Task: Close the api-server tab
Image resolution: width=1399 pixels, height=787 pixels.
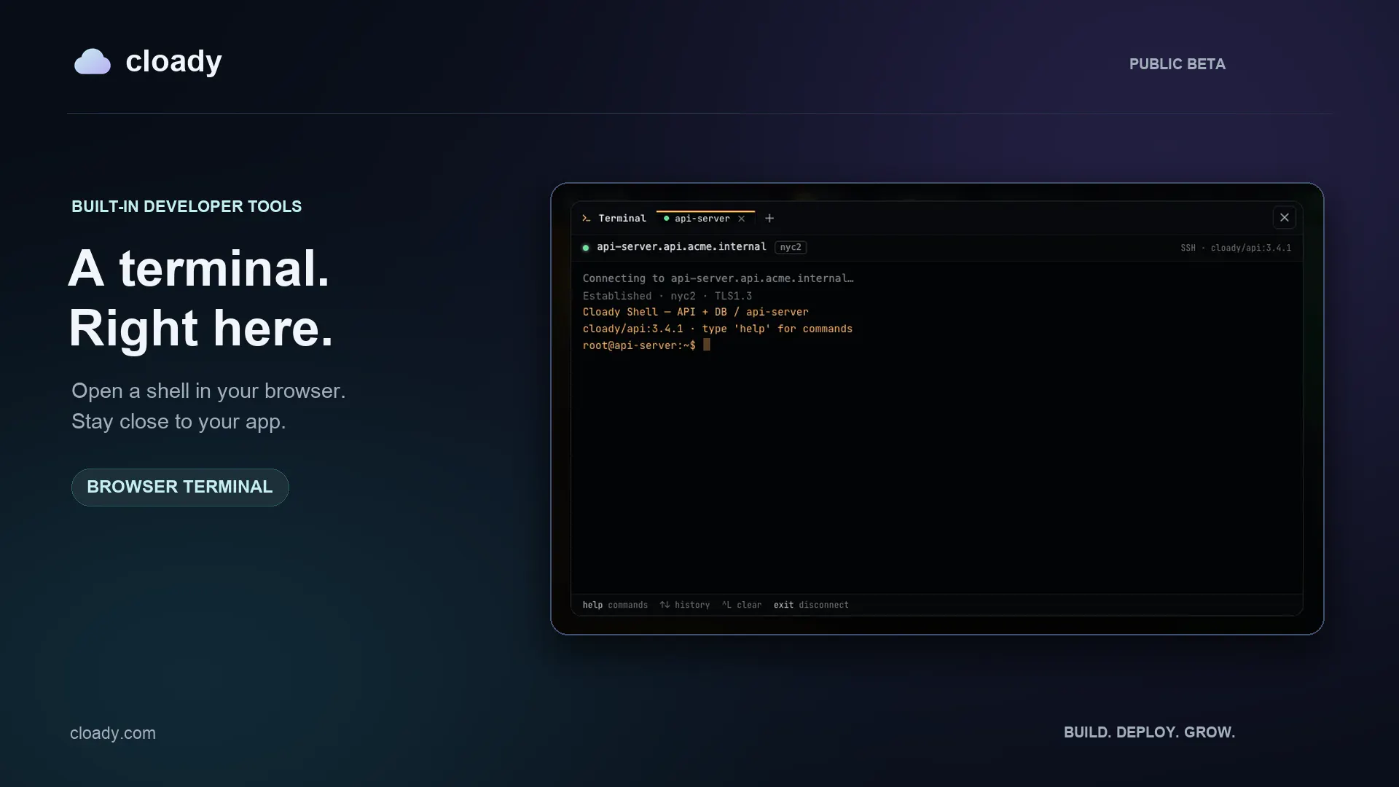Action: pos(742,219)
